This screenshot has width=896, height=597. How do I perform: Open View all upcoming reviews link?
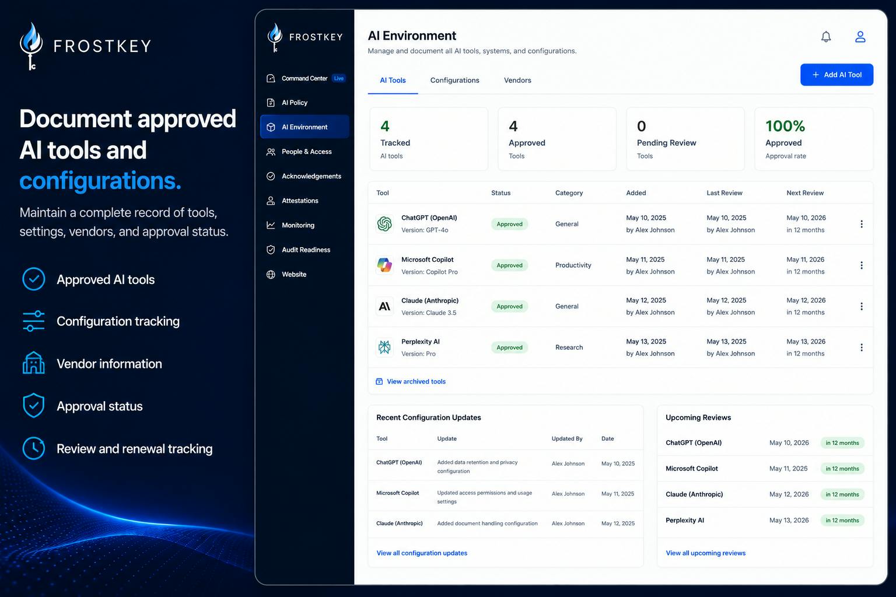[x=705, y=553]
